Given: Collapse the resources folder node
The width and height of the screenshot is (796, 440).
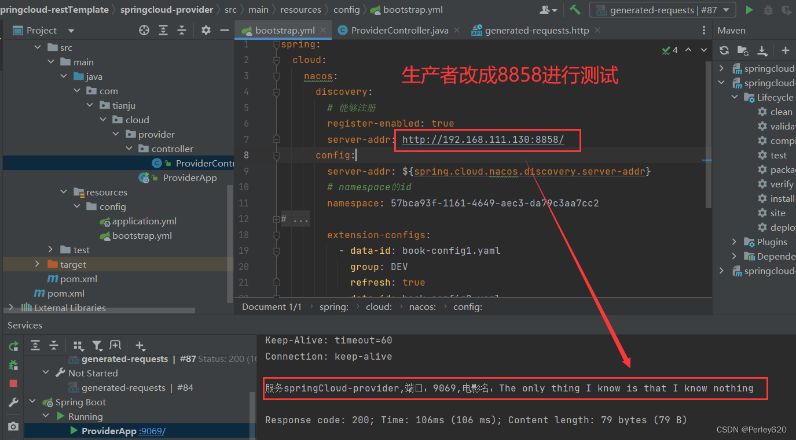Looking at the screenshot, I should 64,193.
